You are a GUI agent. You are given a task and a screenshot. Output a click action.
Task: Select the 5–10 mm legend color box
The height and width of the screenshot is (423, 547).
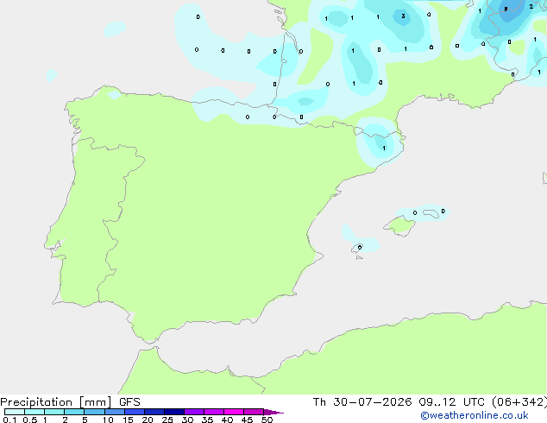[x=94, y=412]
